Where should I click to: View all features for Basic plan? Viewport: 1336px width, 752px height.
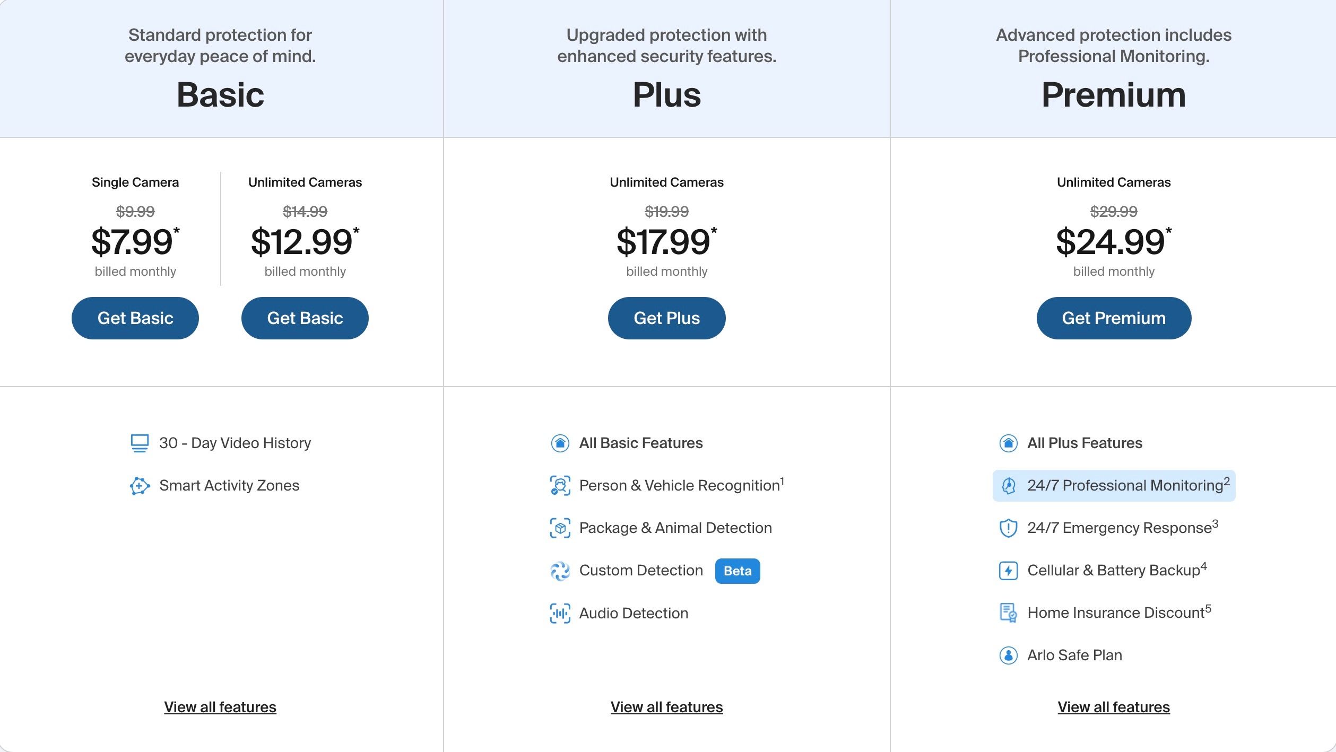coord(219,706)
